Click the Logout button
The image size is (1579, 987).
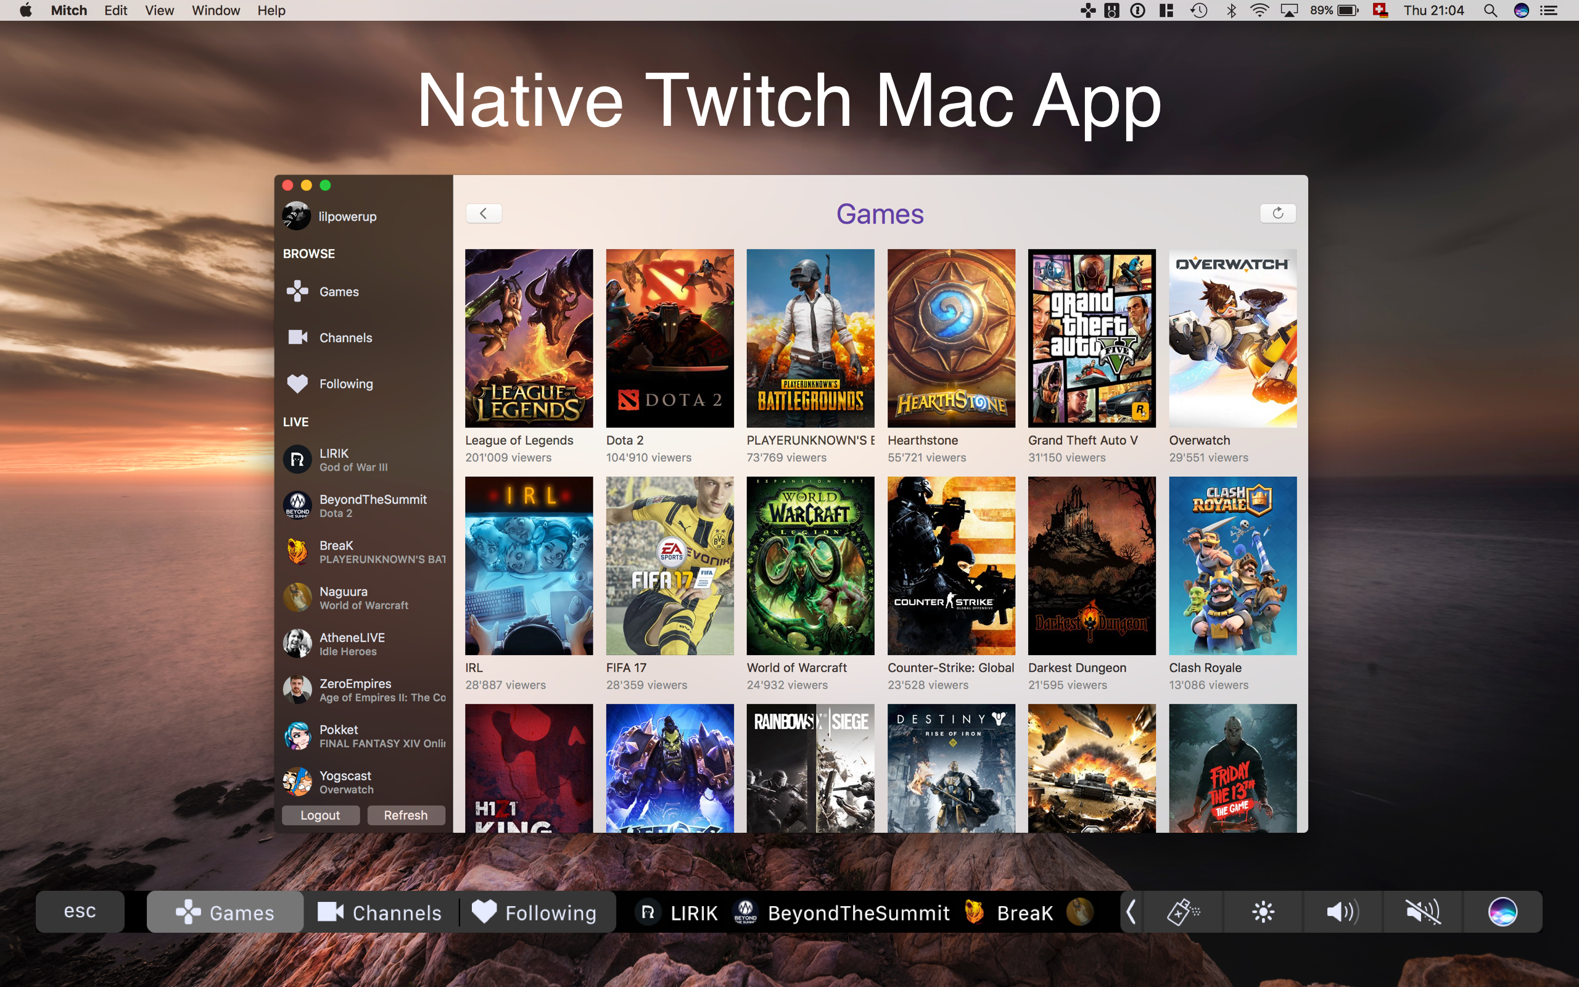(x=321, y=815)
